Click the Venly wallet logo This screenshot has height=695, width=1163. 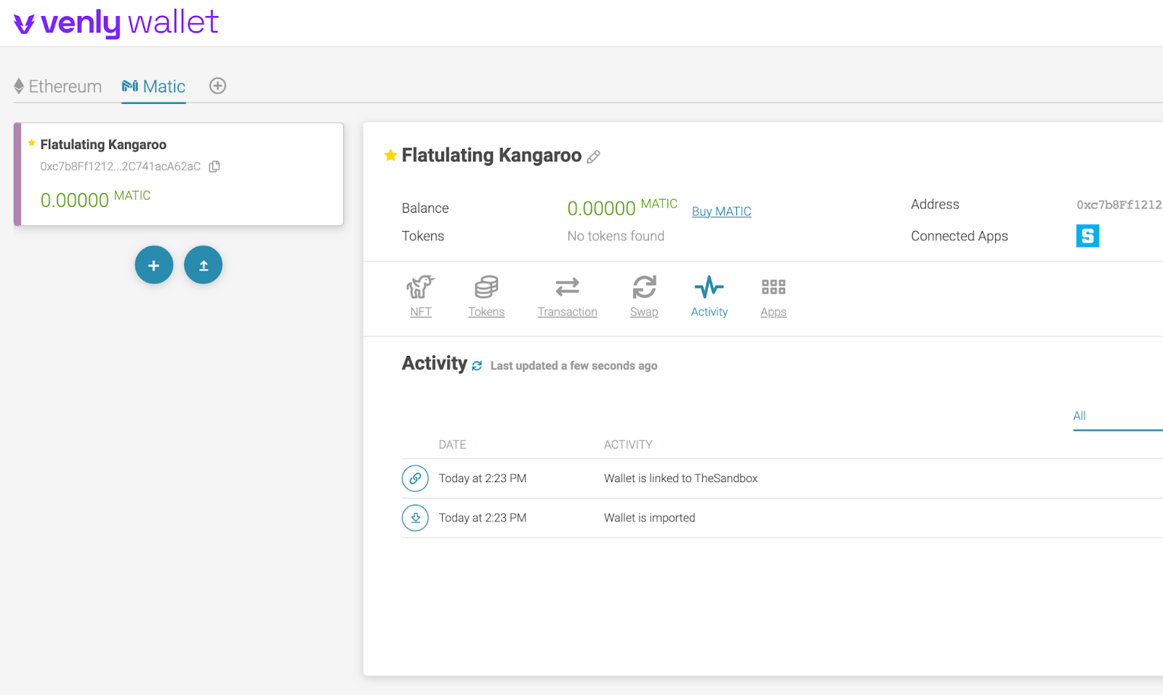pyautogui.click(x=116, y=23)
